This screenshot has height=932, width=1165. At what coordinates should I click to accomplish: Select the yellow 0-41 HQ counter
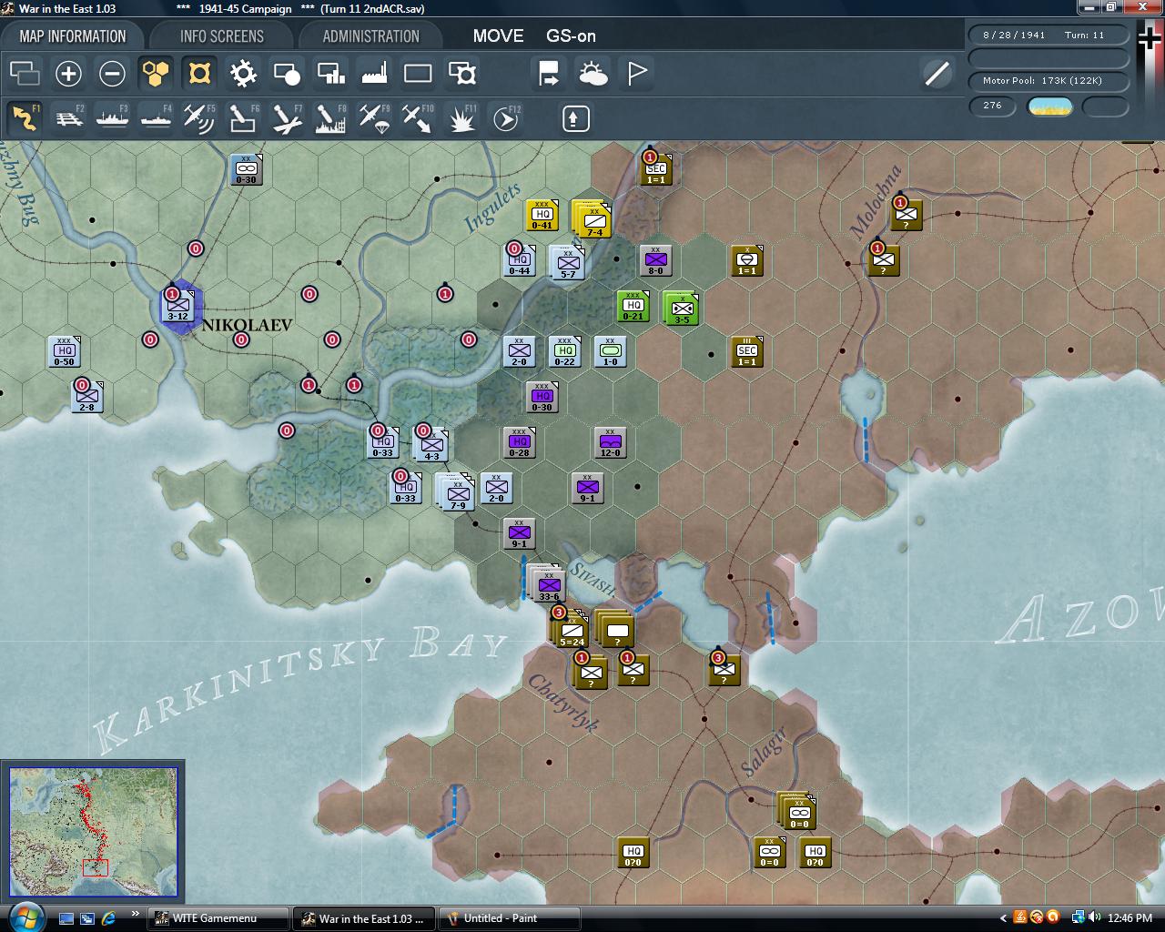542,215
